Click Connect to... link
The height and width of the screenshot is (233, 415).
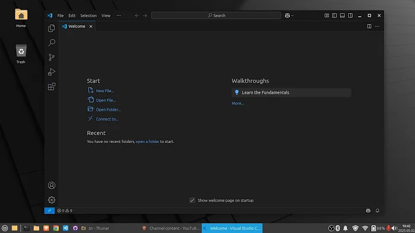click(x=107, y=119)
